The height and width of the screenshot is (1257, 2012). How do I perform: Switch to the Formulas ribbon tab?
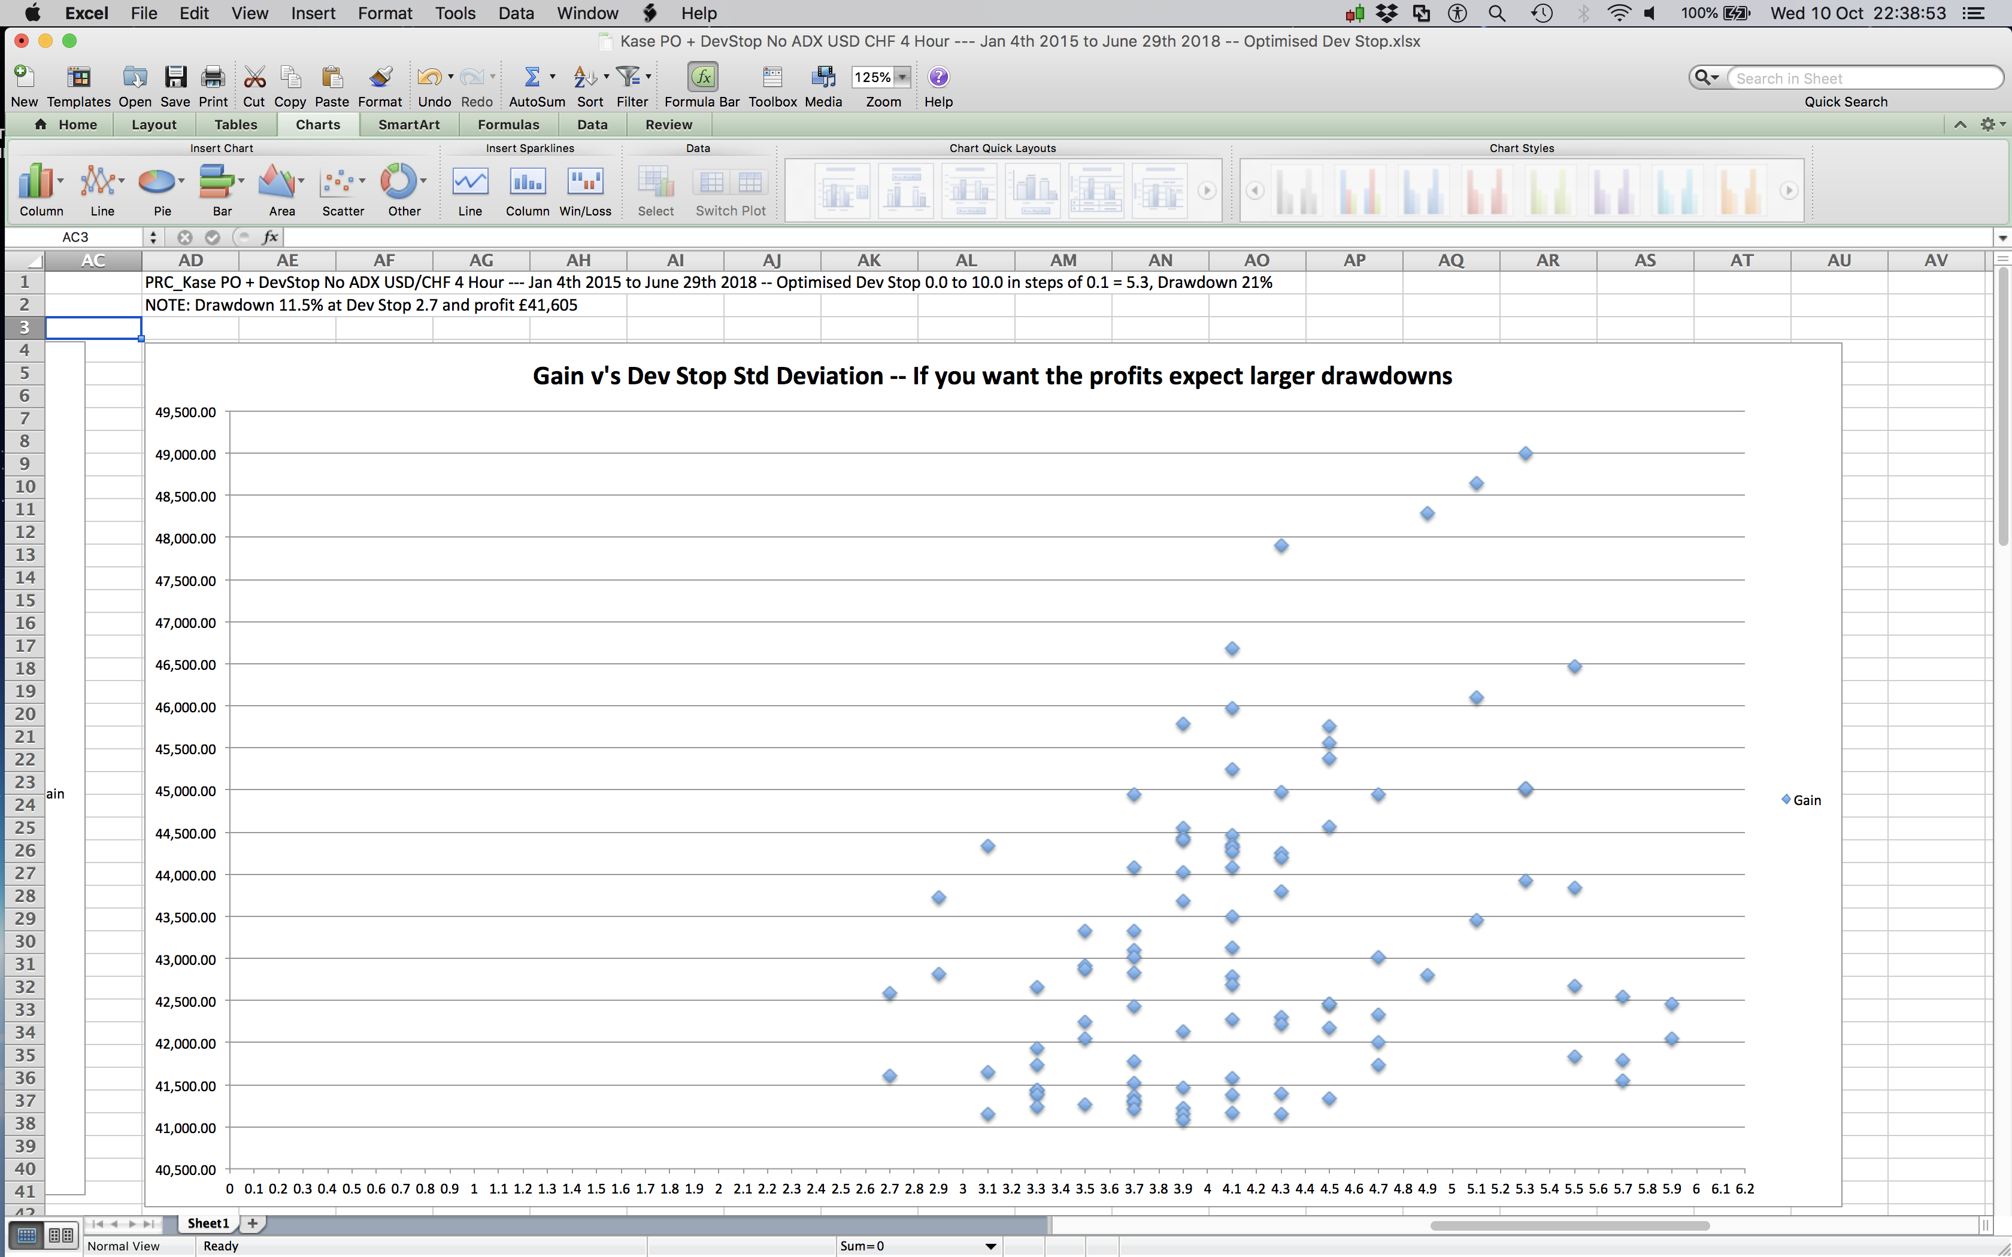[508, 125]
